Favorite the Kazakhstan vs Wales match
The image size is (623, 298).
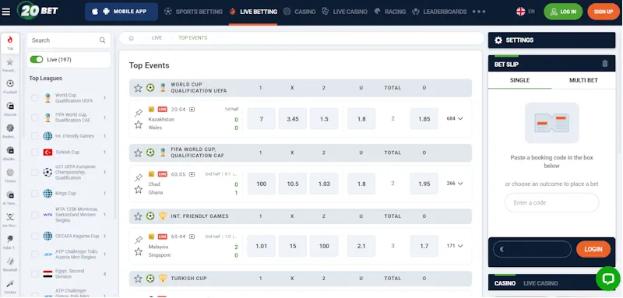tap(139, 124)
